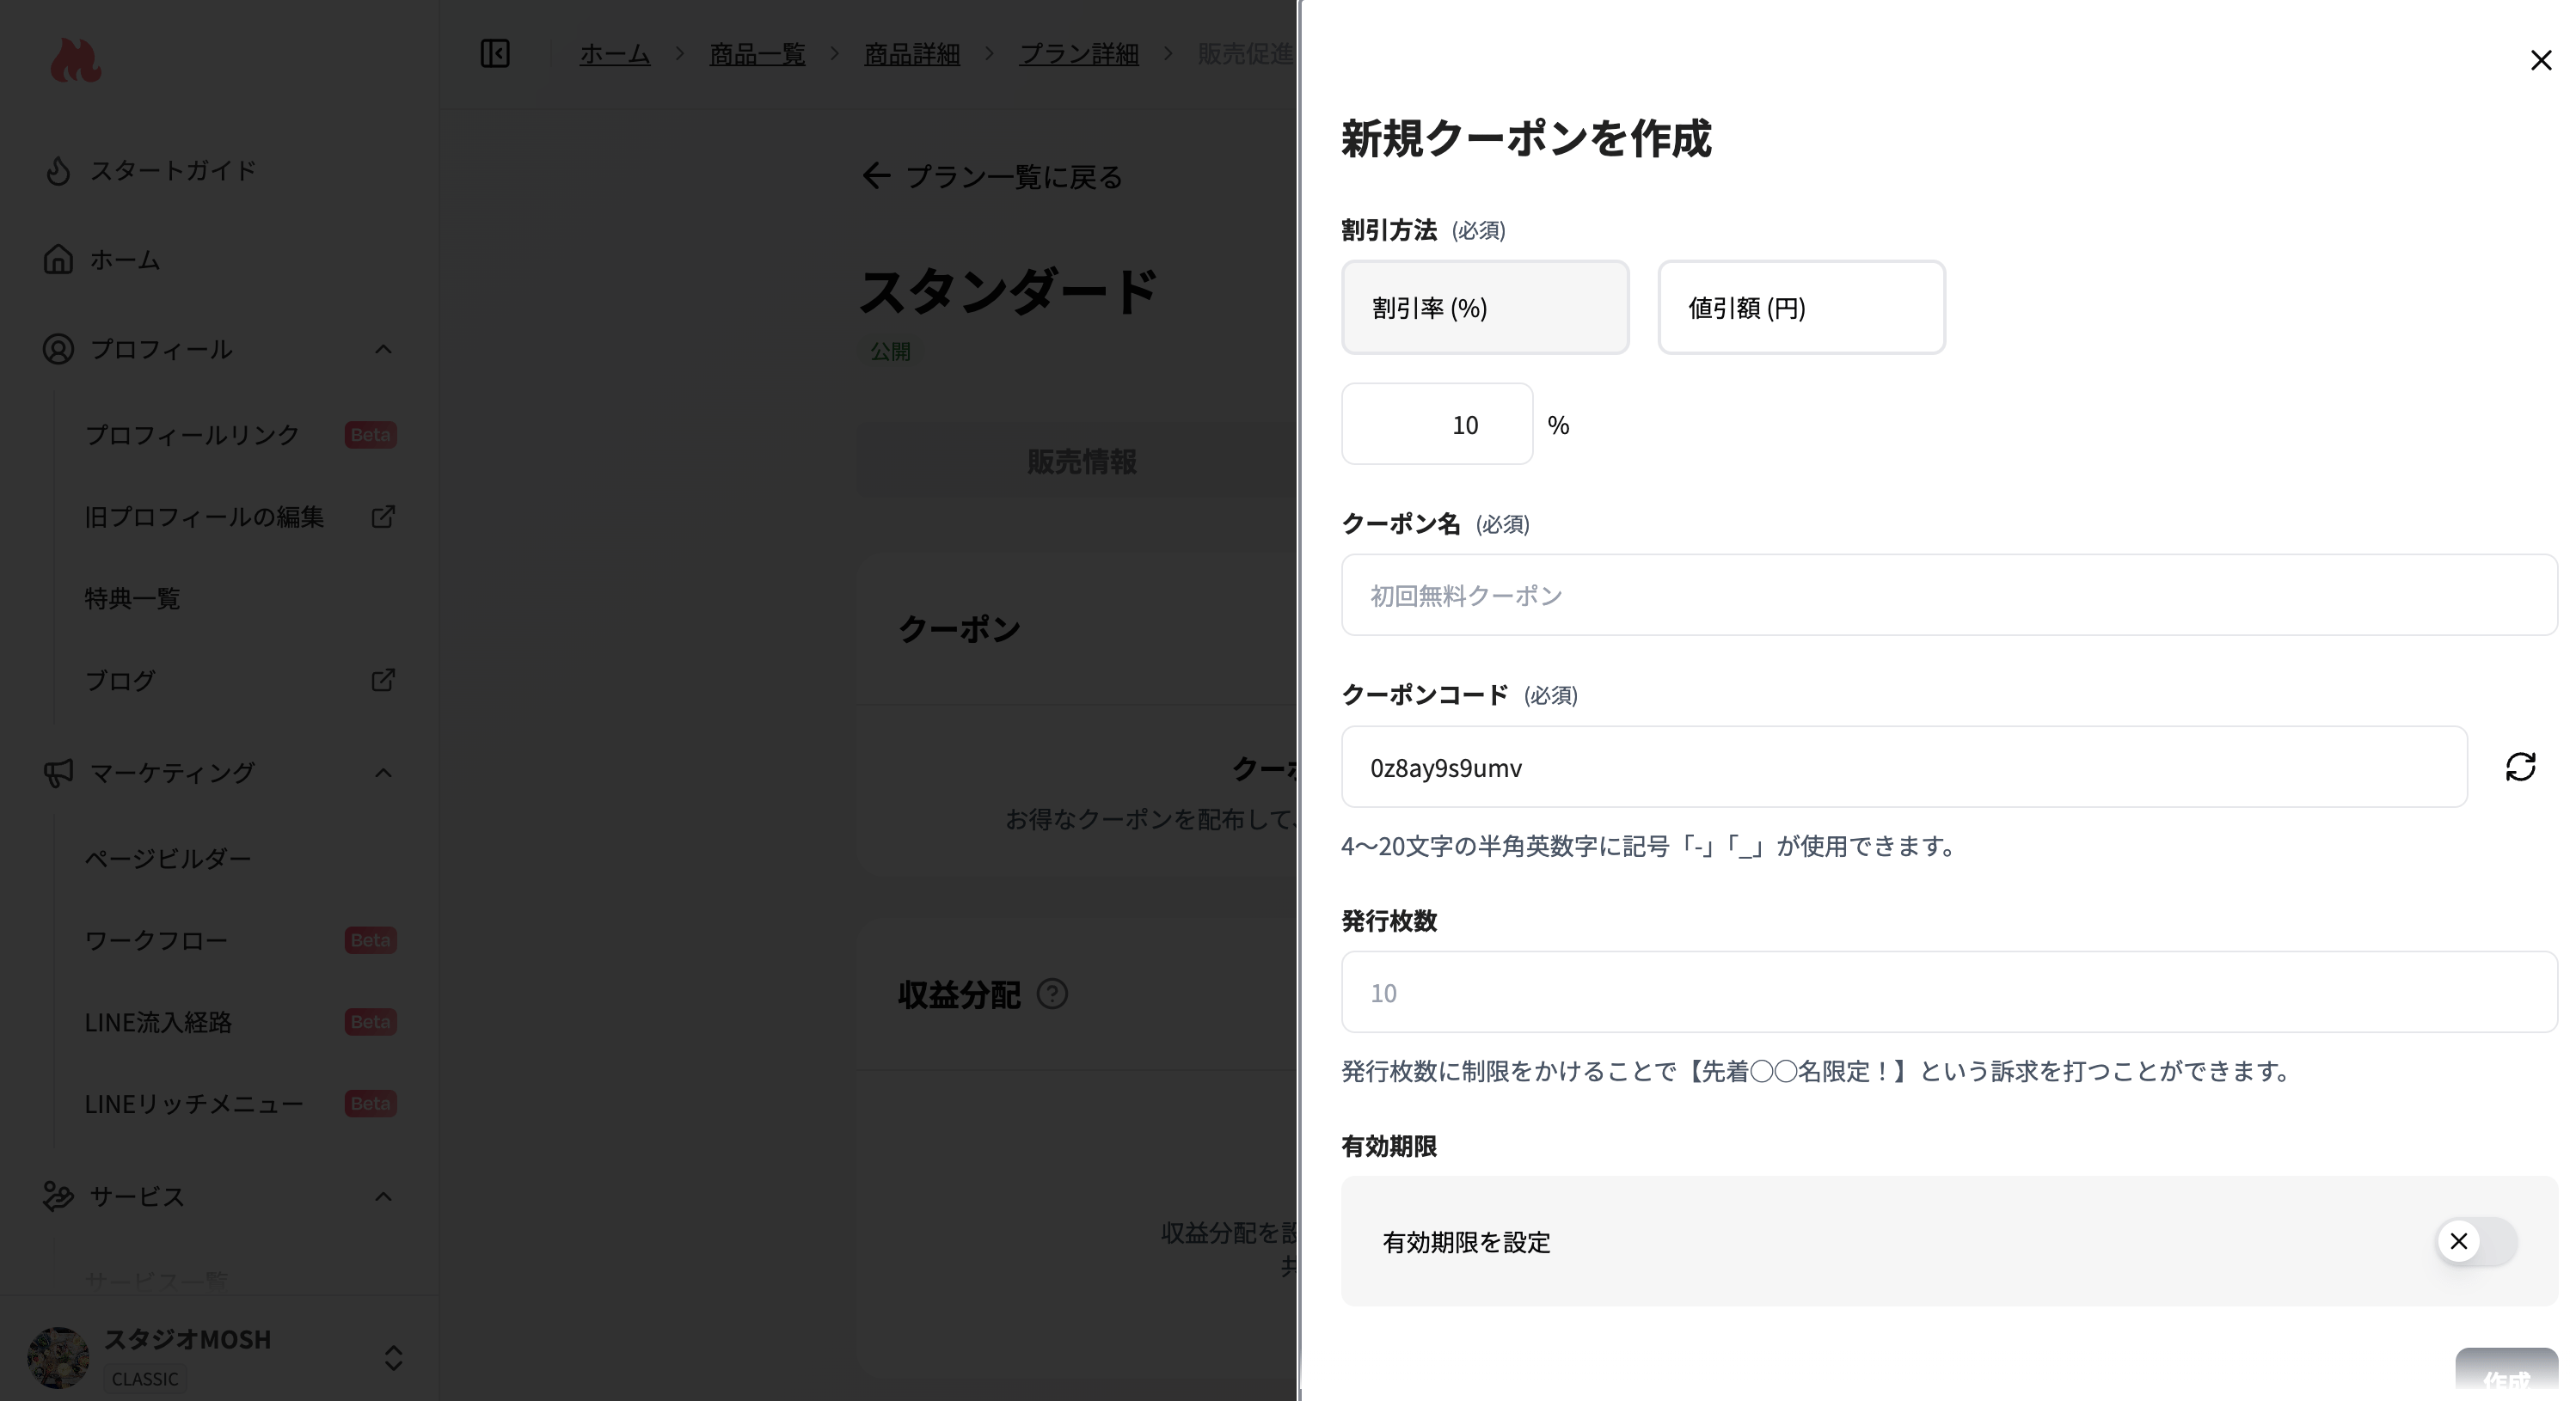
Task: Click external link icon beside 旧プロフィールの編集
Action: click(x=383, y=517)
